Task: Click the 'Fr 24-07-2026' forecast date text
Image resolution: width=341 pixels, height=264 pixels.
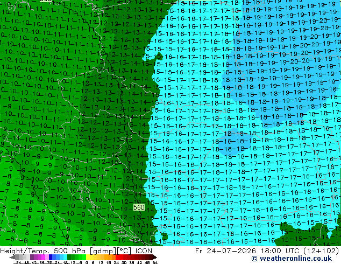Action: pyautogui.click(x=225, y=251)
